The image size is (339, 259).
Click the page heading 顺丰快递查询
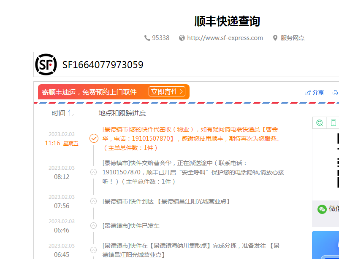(227, 21)
